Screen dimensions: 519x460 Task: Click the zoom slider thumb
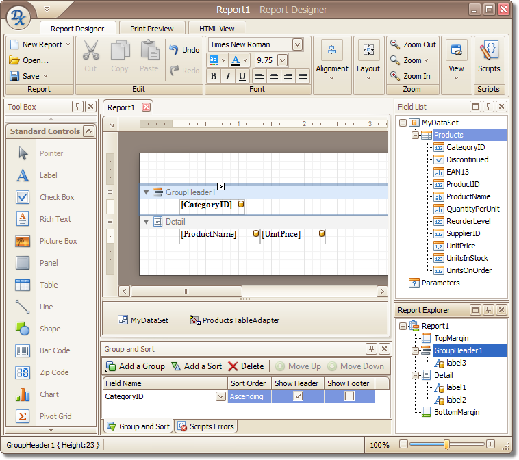(446, 444)
